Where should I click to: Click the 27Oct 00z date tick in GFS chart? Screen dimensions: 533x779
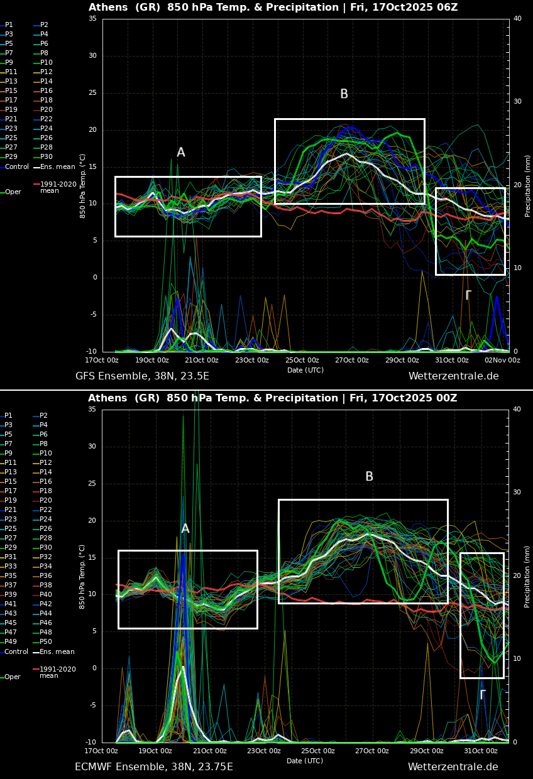click(352, 361)
